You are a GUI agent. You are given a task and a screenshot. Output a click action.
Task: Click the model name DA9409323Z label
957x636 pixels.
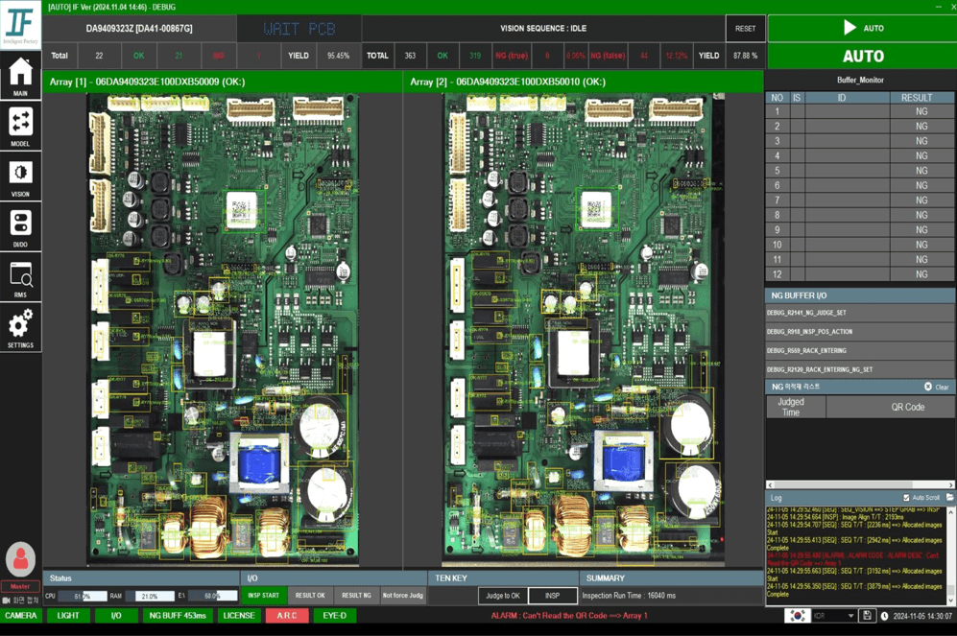coord(139,29)
